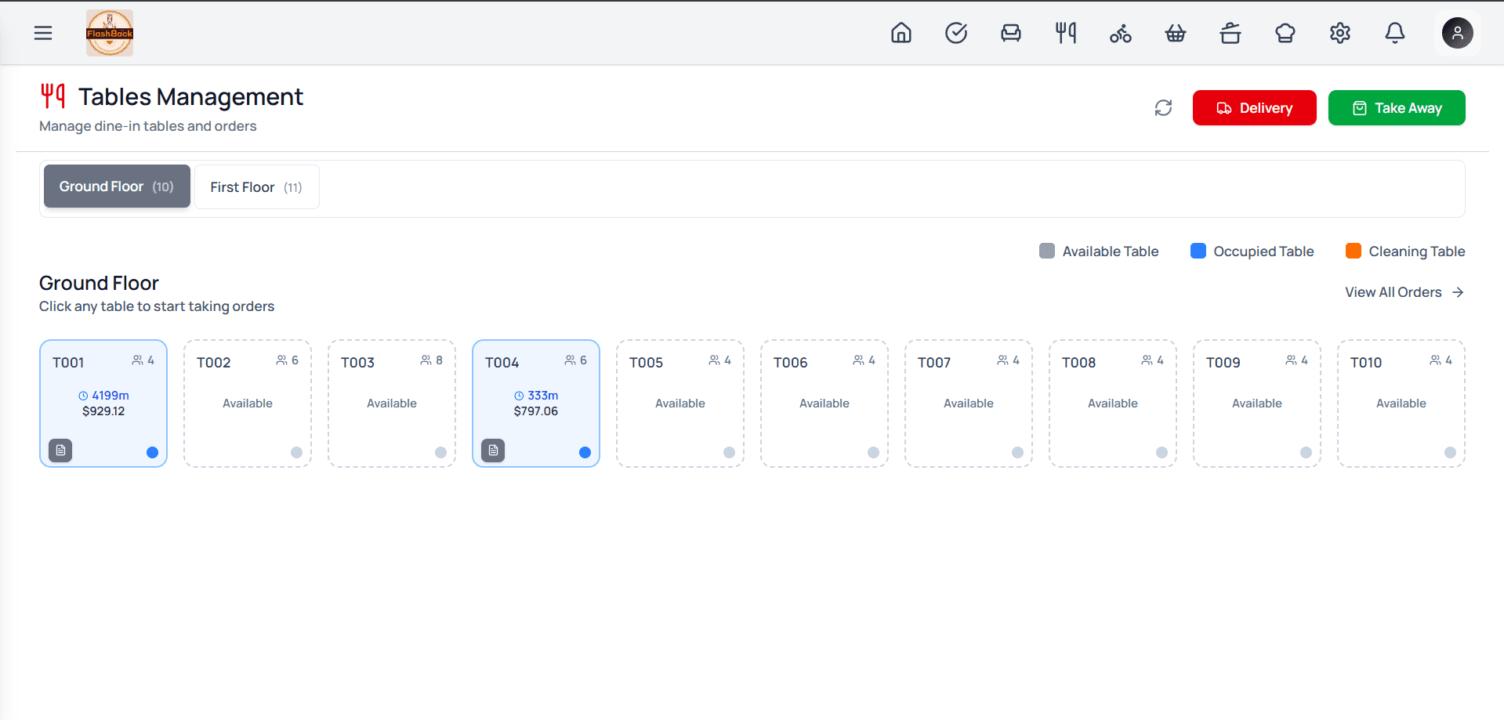Select available table T007
This screenshot has height=720, width=1504.
pos(969,403)
